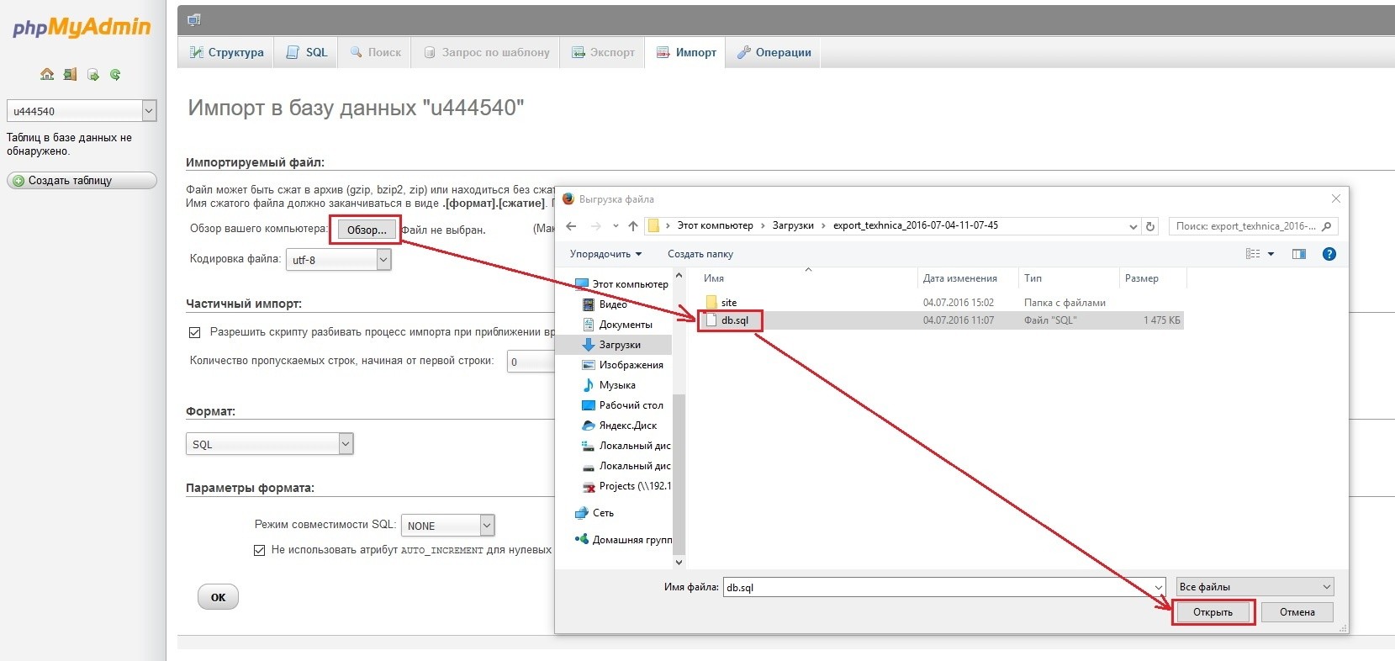
Task: Open the SQL query window icon in sidebar
Action: 92,75
